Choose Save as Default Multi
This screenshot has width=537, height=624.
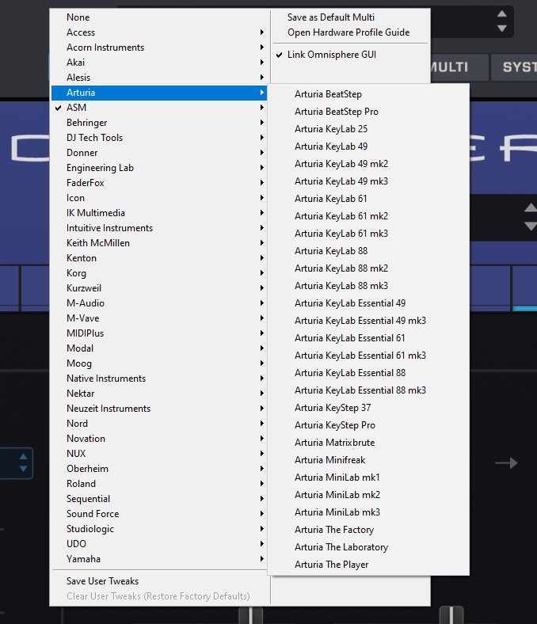[350, 17]
